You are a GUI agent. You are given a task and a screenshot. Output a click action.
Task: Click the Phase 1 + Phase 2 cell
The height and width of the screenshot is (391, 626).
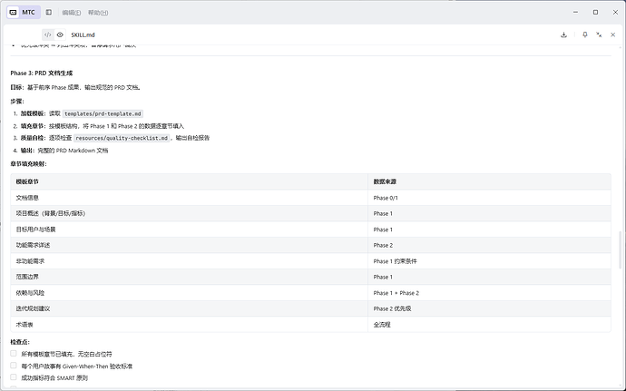490,293
